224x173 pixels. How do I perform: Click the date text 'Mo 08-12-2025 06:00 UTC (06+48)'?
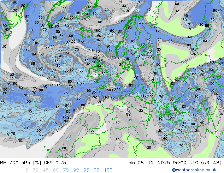point(175,162)
